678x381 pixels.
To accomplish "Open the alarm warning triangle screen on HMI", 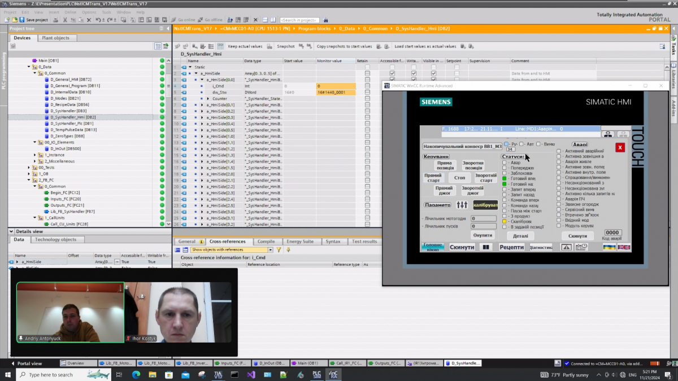I will [x=566, y=247].
